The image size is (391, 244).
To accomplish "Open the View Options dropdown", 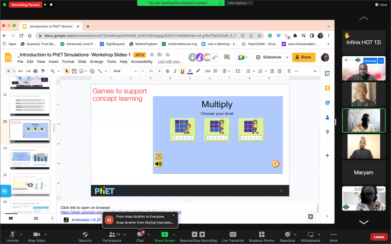I will click(x=240, y=3).
